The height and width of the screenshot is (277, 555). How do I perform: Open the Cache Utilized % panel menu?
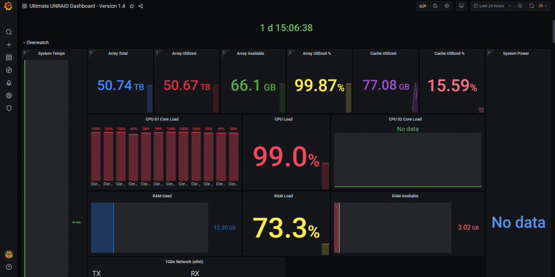pos(449,54)
